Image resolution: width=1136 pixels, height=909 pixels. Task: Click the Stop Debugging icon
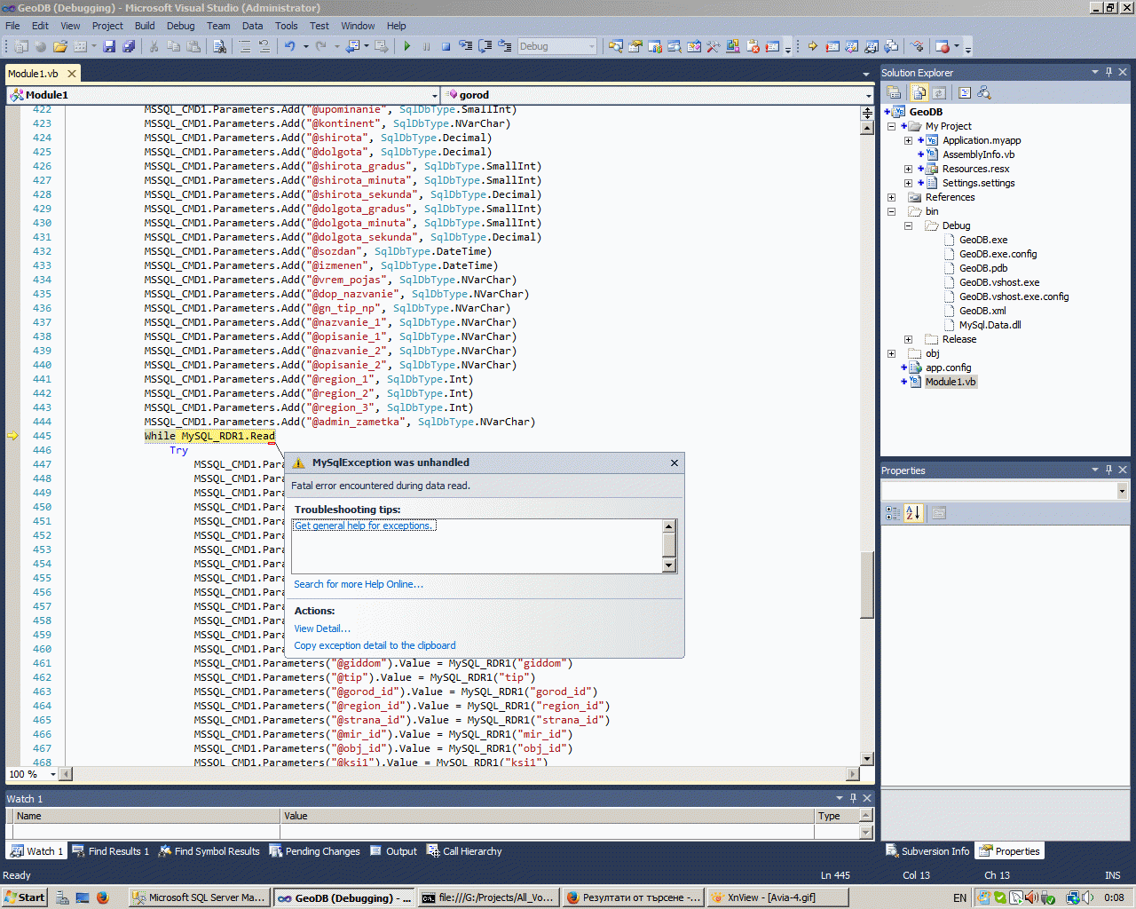pos(446,46)
